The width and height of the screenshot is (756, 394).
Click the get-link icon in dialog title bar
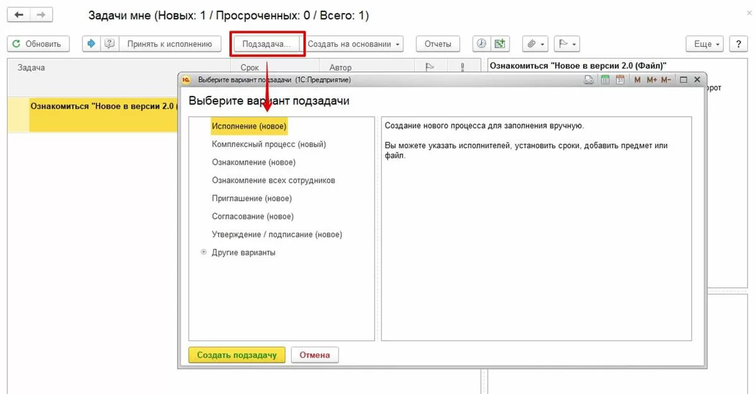pyautogui.click(x=588, y=80)
